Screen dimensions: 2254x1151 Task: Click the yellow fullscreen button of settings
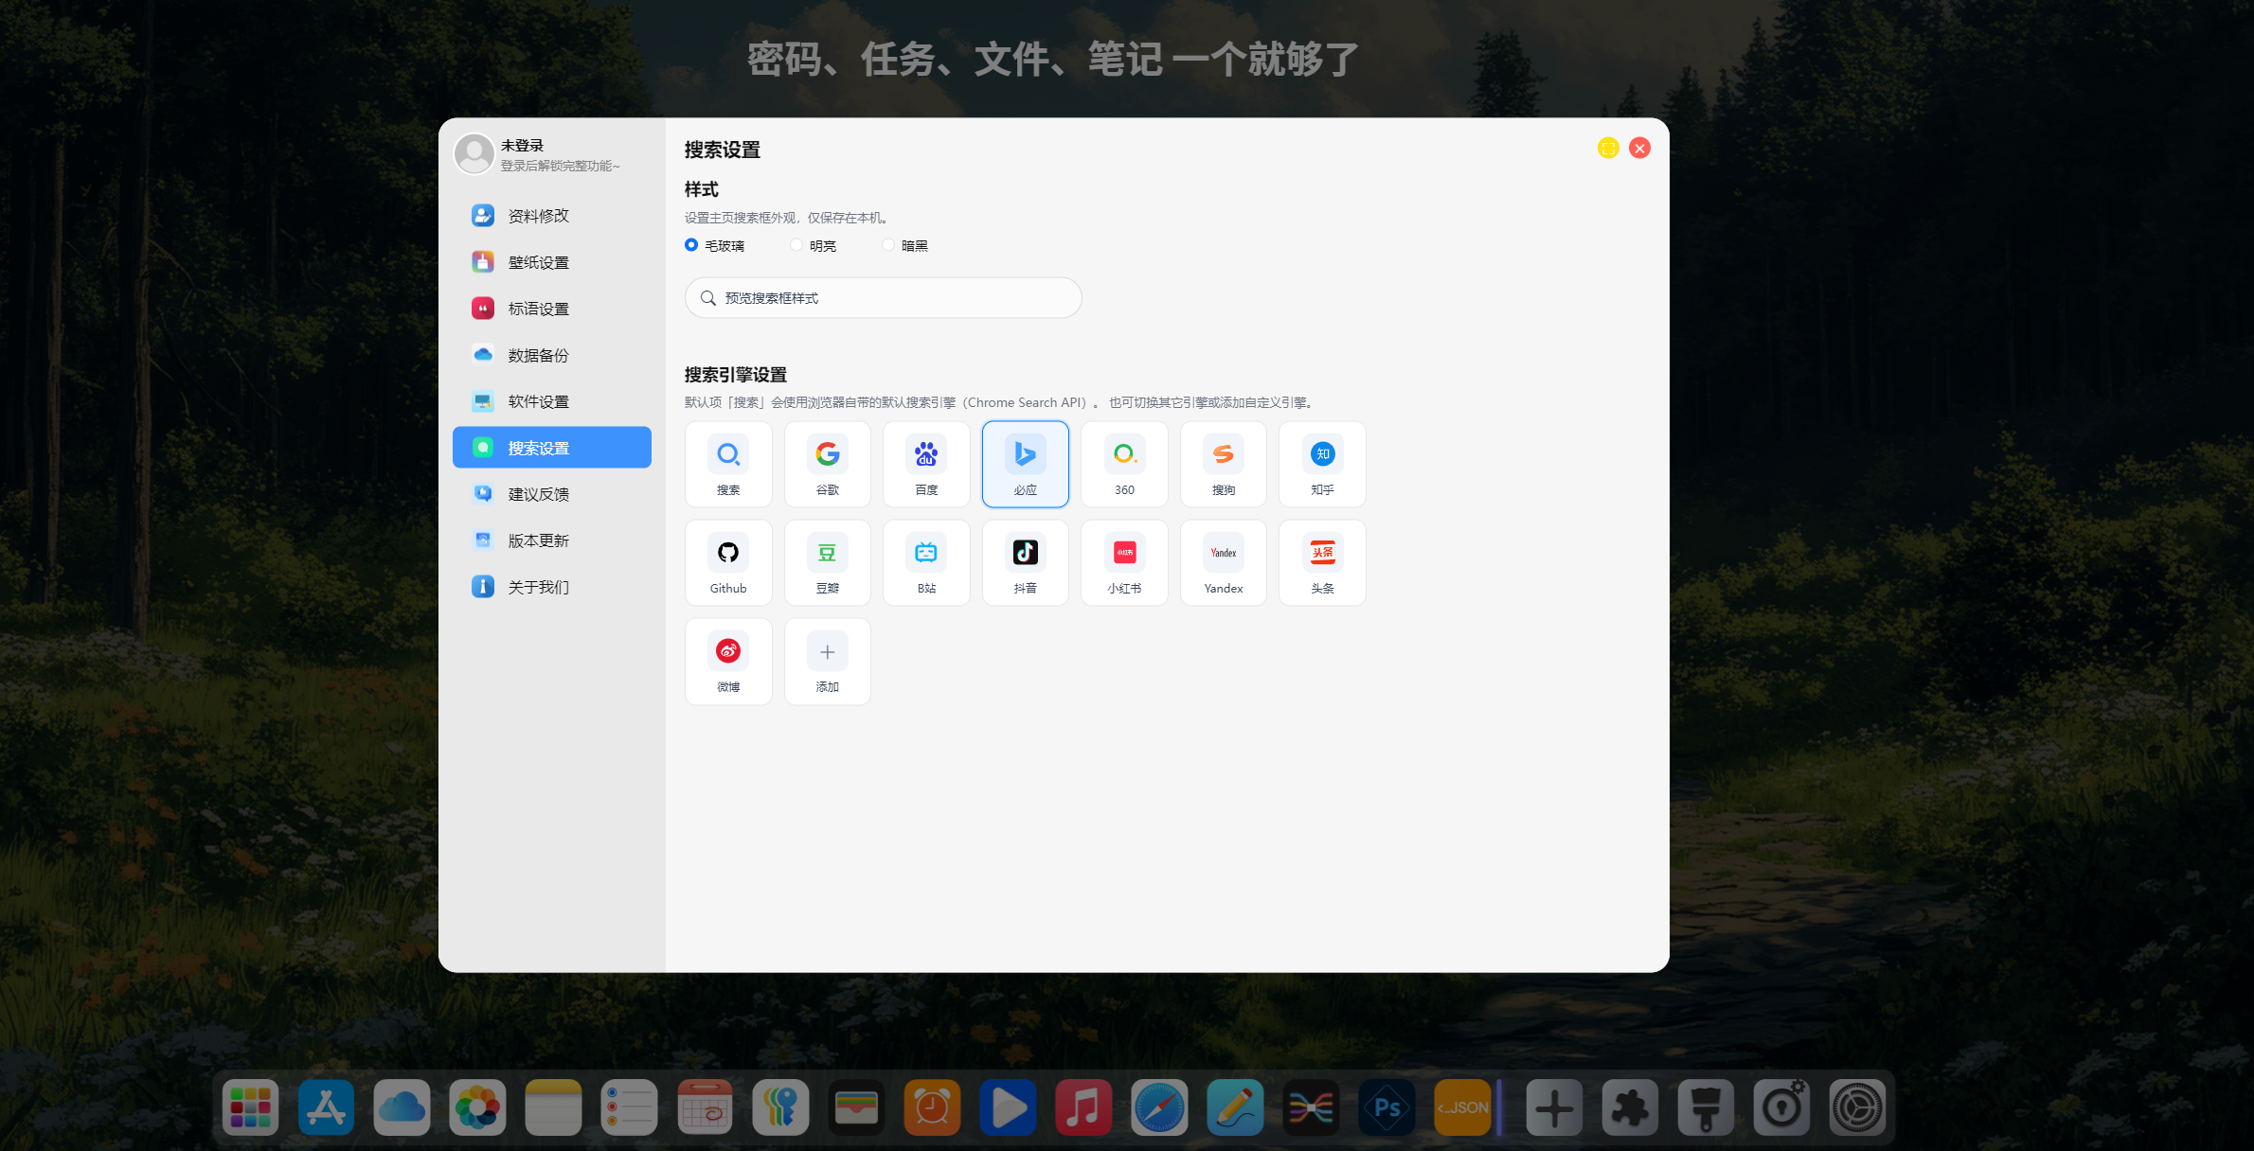(x=1608, y=148)
